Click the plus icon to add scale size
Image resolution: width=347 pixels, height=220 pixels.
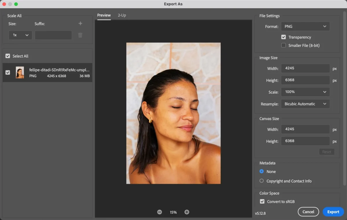click(80, 24)
